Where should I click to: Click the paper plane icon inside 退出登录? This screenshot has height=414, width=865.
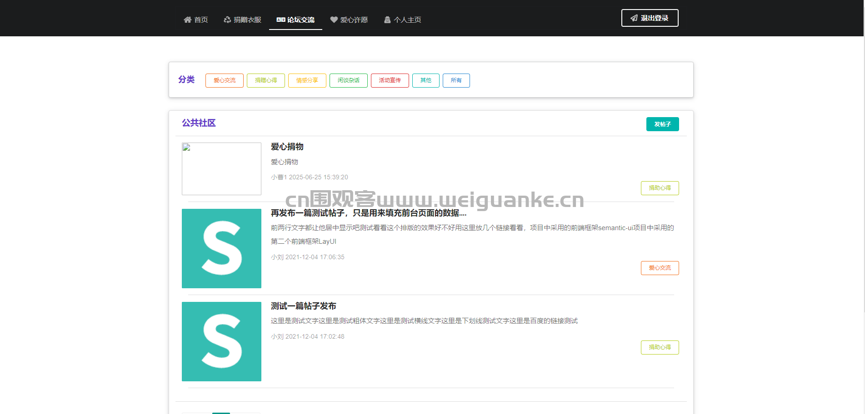[x=634, y=18]
